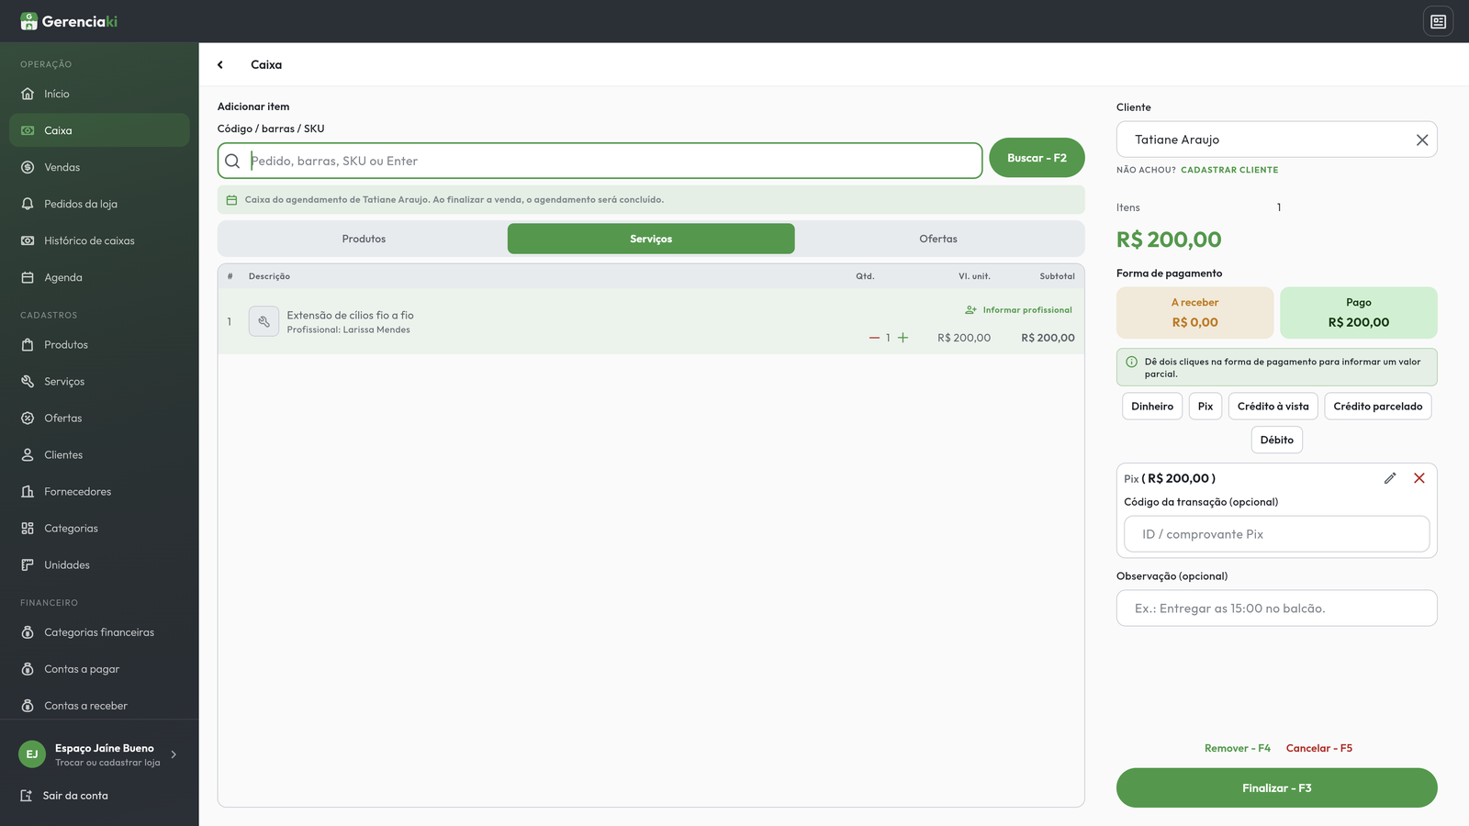
Task: Open Pedidos da loja bell icon
Action: (28, 204)
